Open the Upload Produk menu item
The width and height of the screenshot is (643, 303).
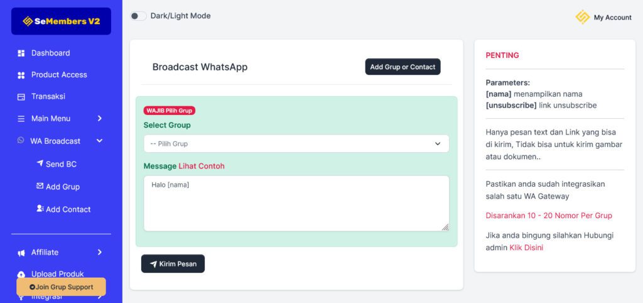tap(57, 273)
